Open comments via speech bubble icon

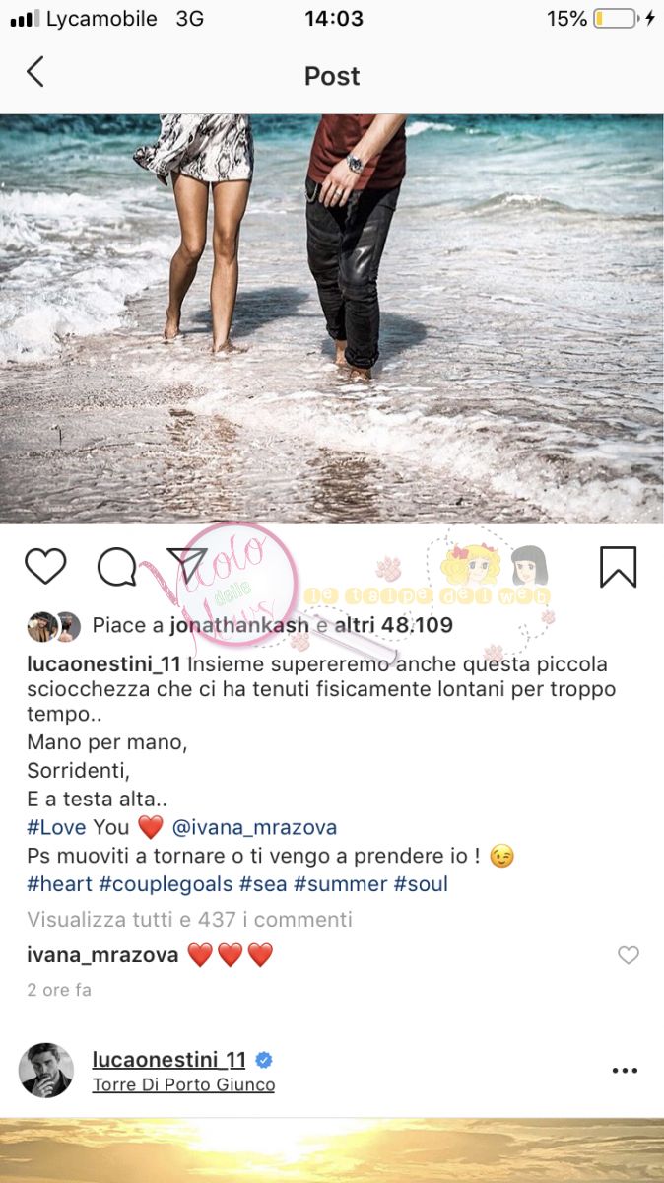[117, 567]
